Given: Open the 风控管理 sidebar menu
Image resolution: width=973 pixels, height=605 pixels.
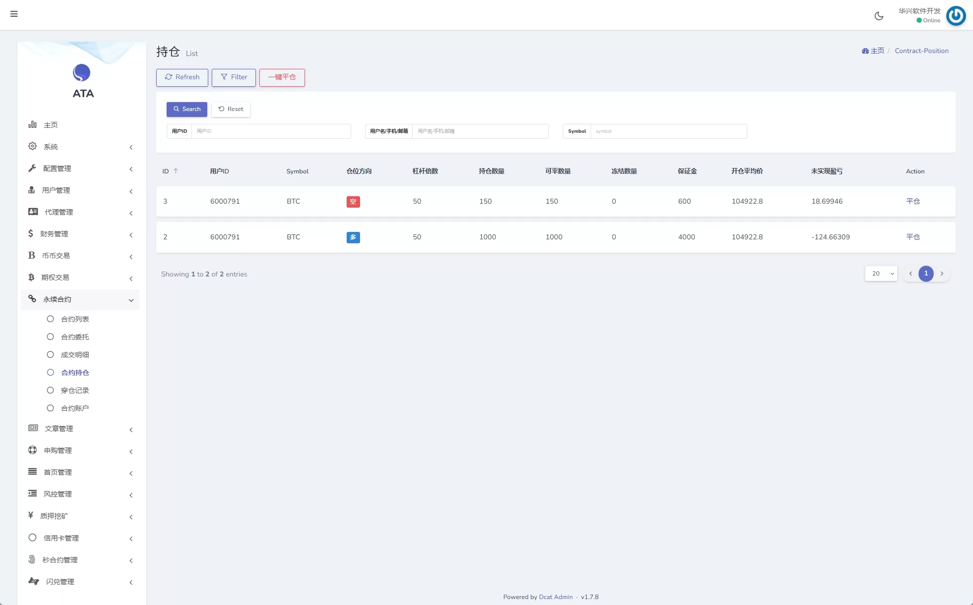Looking at the screenshot, I should coord(58,494).
